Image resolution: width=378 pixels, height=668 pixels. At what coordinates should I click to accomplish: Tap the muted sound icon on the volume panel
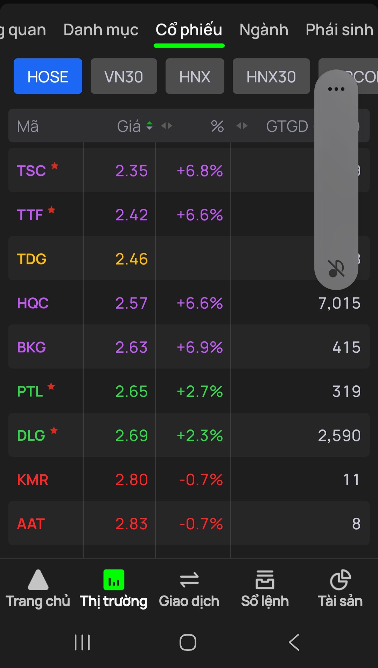click(336, 269)
